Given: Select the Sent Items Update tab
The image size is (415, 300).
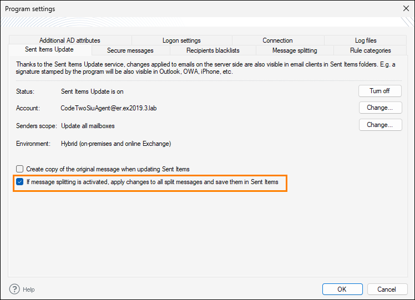Looking at the screenshot, I should [x=49, y=50].
